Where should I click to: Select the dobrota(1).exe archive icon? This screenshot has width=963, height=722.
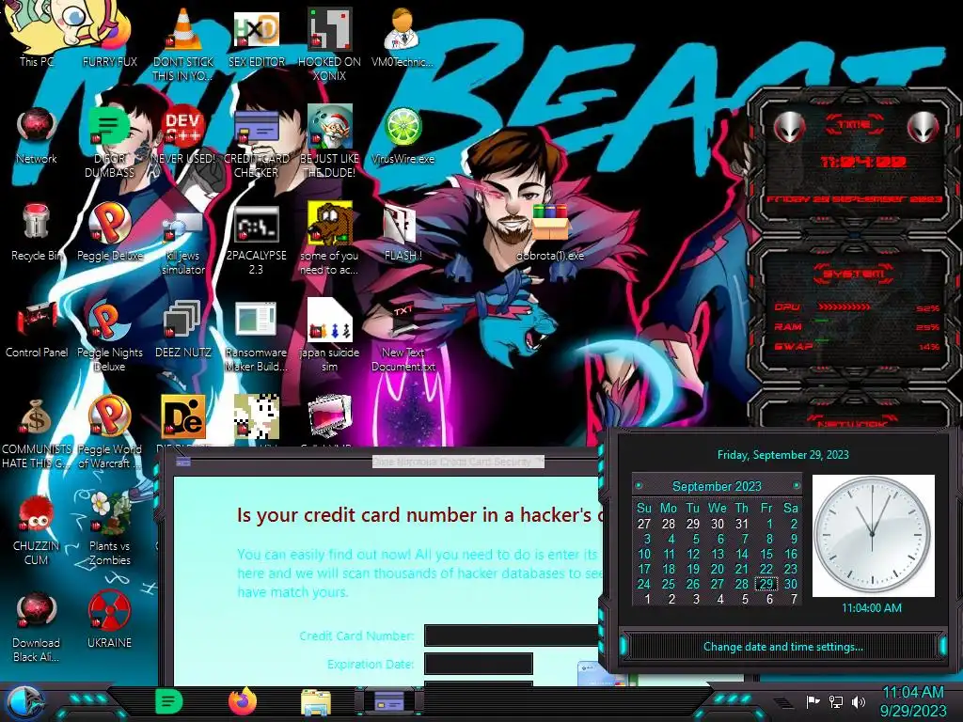click(549, 232)
